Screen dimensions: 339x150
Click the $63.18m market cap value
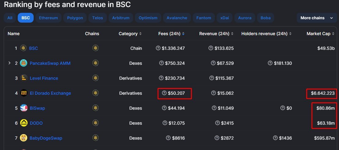326,123
